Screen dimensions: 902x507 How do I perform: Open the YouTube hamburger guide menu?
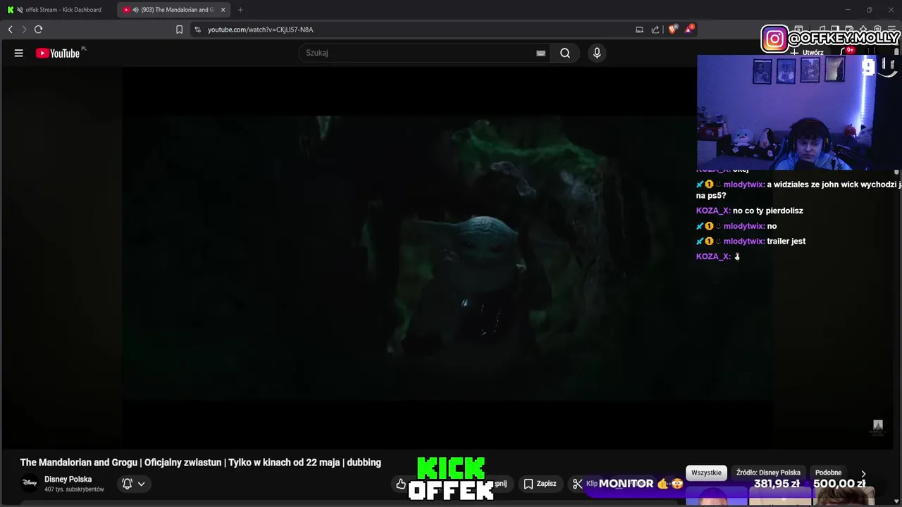(19, 53)
